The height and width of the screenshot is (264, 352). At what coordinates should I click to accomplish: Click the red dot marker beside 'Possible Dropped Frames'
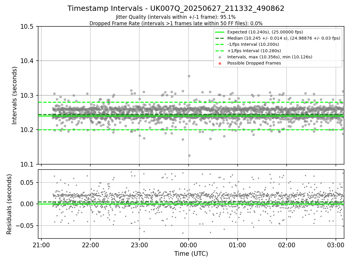tap(220, 63)
